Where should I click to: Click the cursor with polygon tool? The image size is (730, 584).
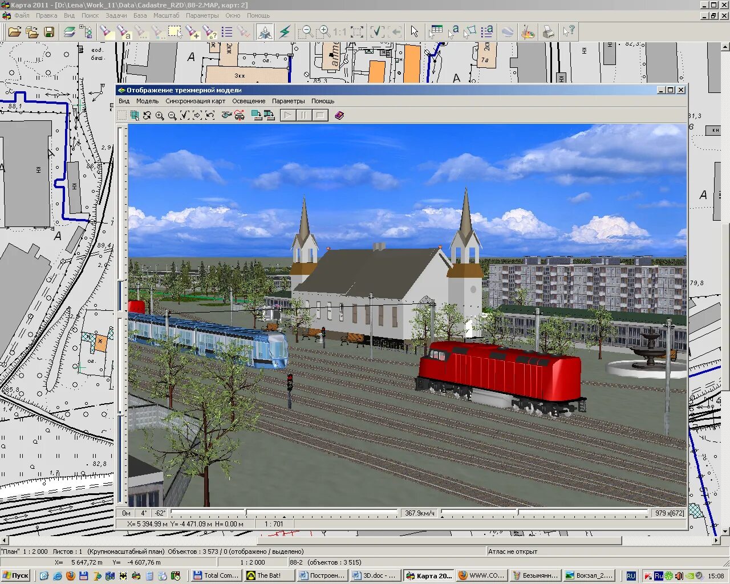pos(470,32)
